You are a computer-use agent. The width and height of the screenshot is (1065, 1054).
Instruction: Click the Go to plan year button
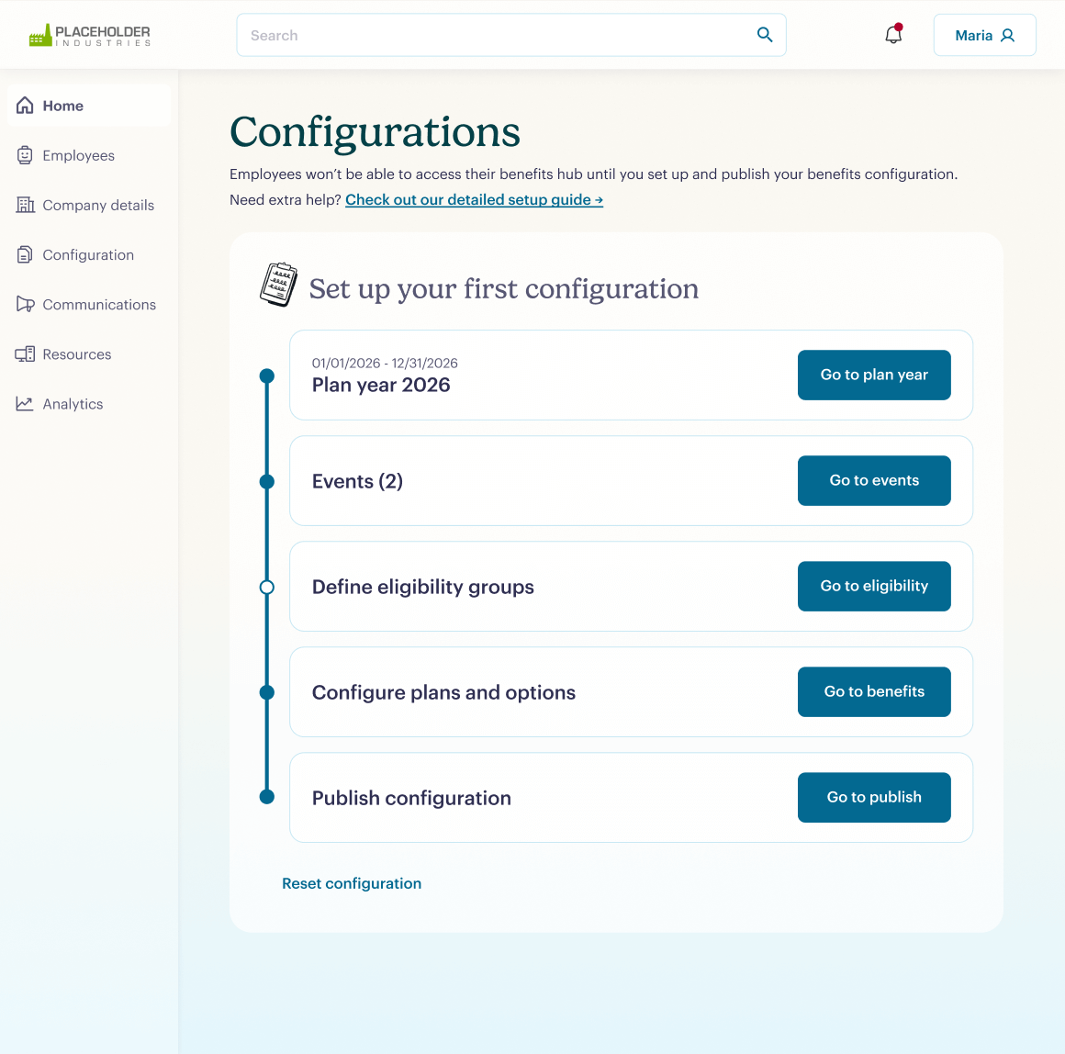[x=873, y=375]
